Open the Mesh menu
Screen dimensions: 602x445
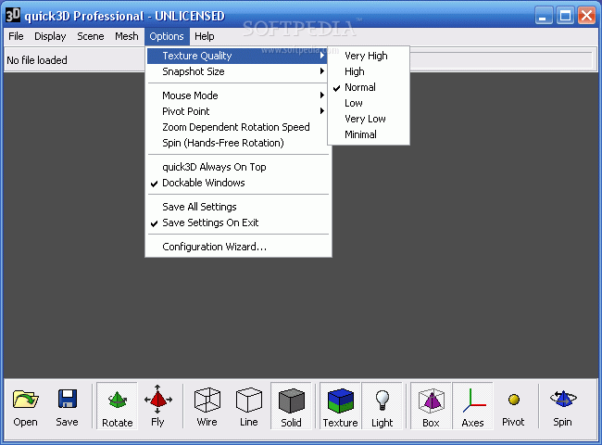click(127, 36)
